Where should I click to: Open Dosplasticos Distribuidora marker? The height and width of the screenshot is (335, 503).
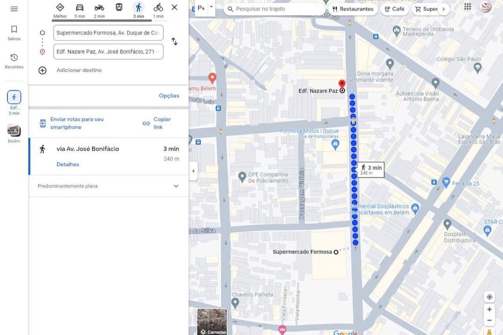[447, 224]
